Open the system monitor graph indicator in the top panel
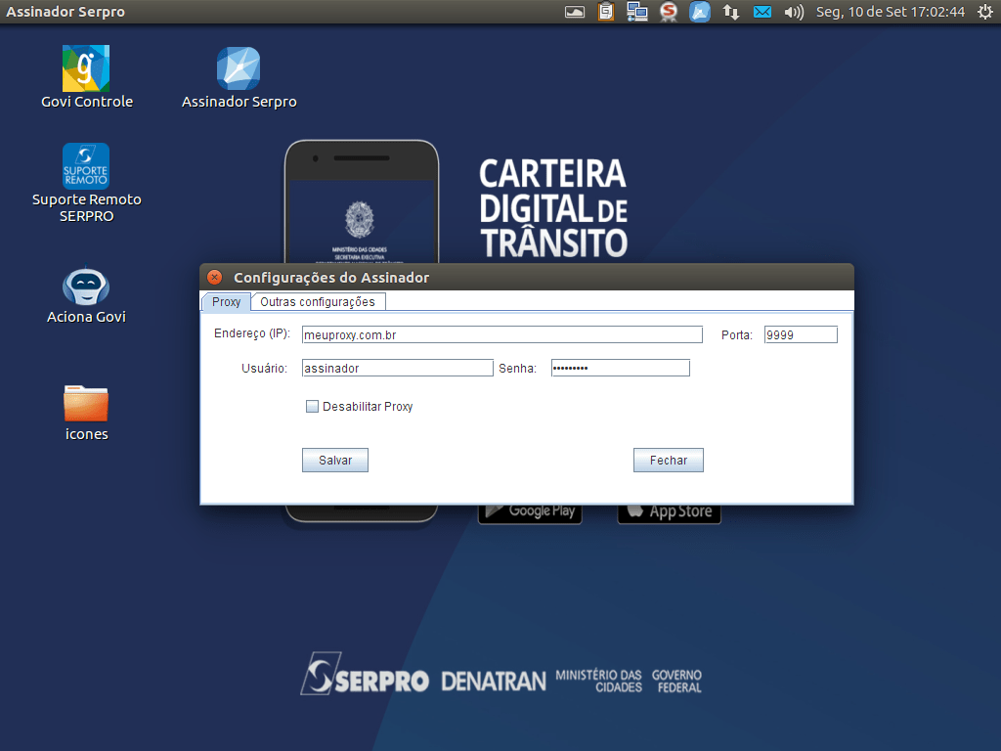 point(575,12)
